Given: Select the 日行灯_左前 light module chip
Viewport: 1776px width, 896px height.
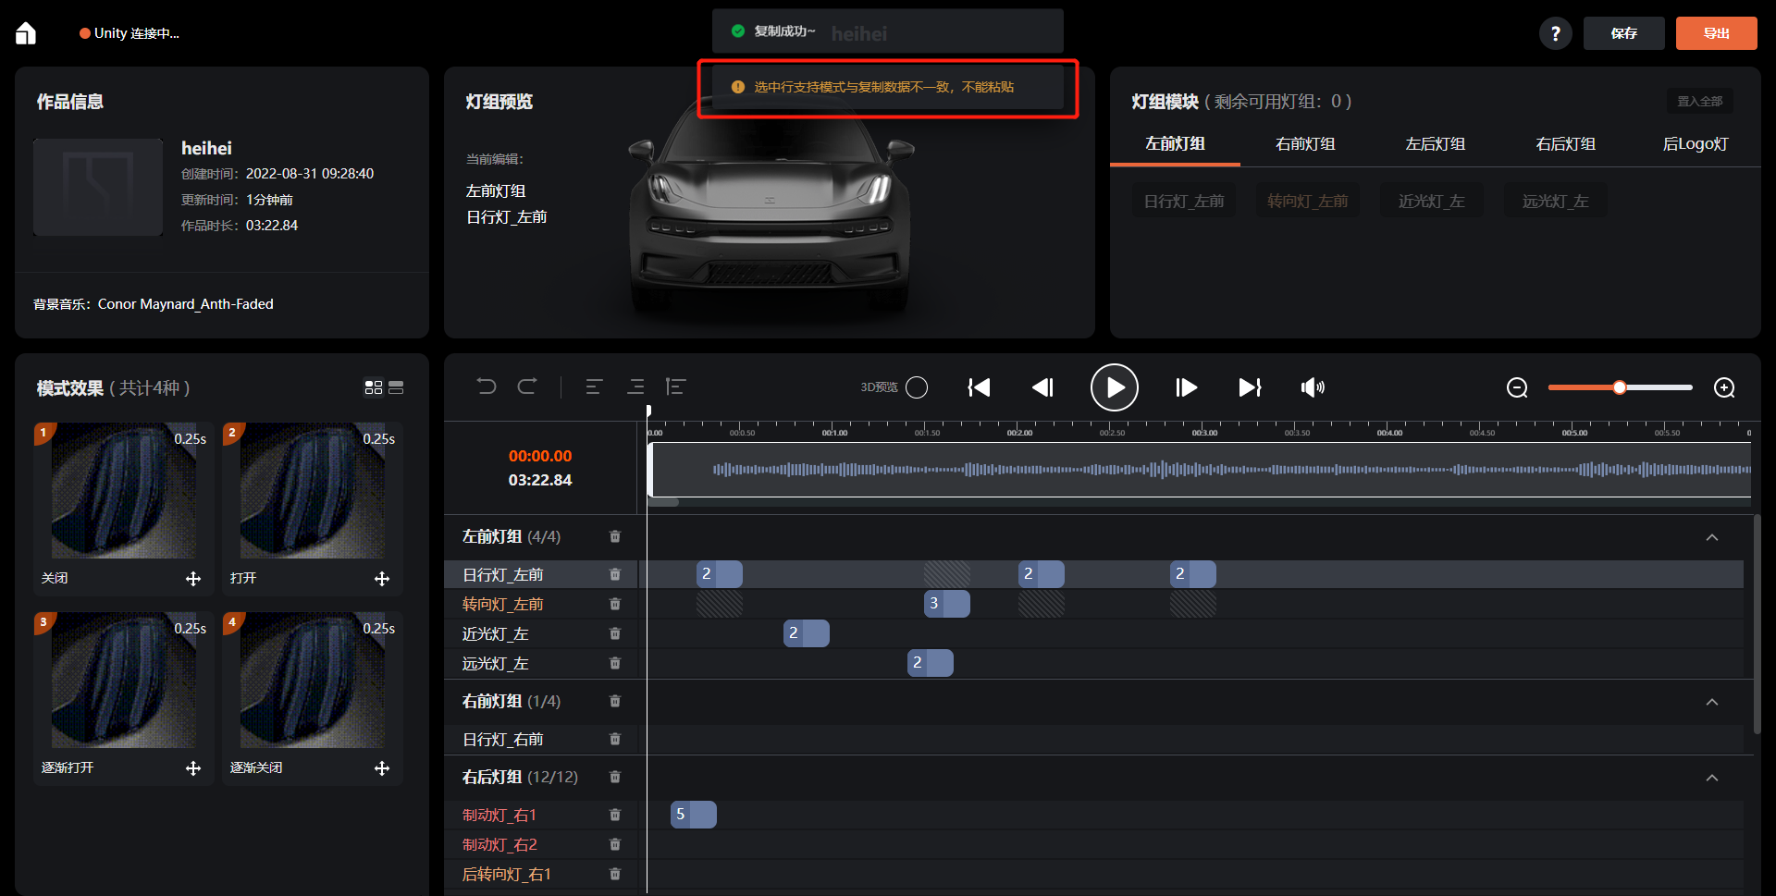Looking at the screenshot, I should 1184,201.
